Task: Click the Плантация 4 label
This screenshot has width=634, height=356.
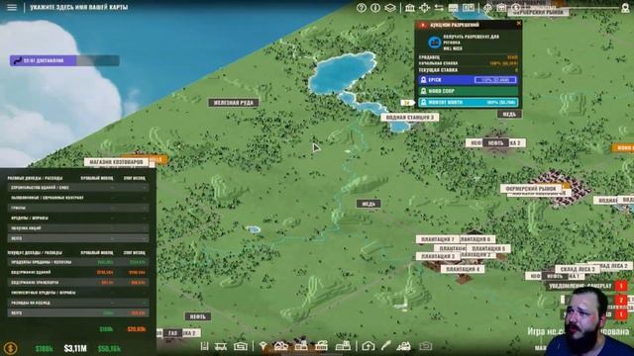Action: (463, 269)
